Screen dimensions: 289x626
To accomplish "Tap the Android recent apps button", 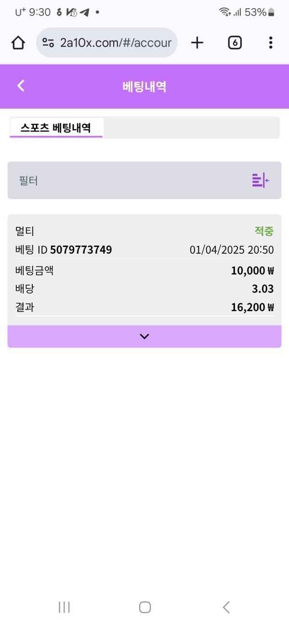I will click(64, 607).
